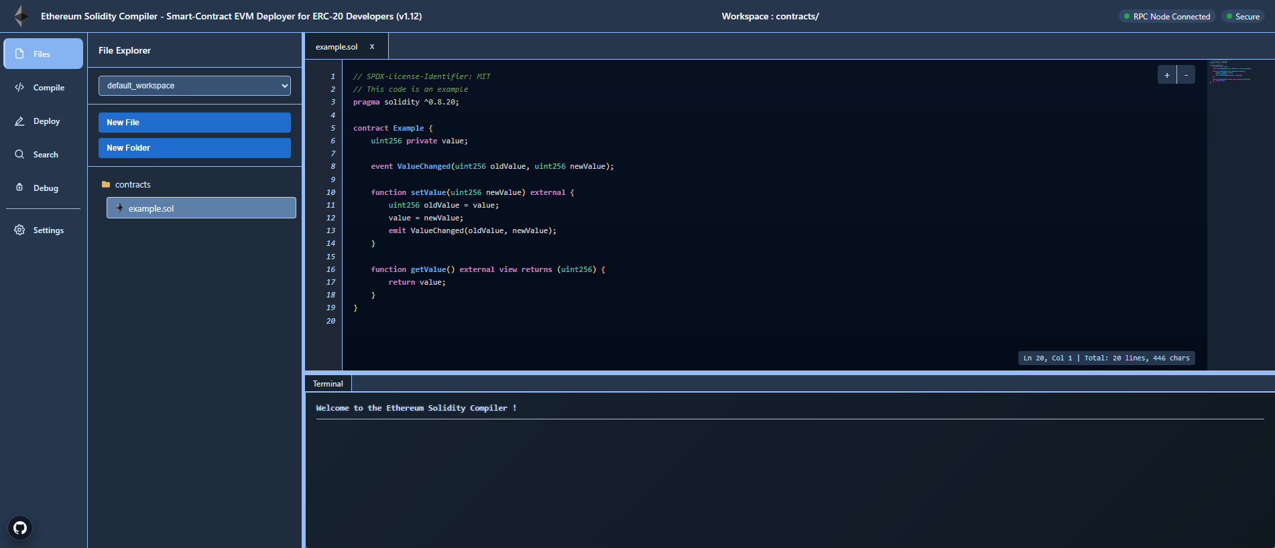1275x548 pixels.
Task: Click the setValue function name
Action: [x=428, y=192]
